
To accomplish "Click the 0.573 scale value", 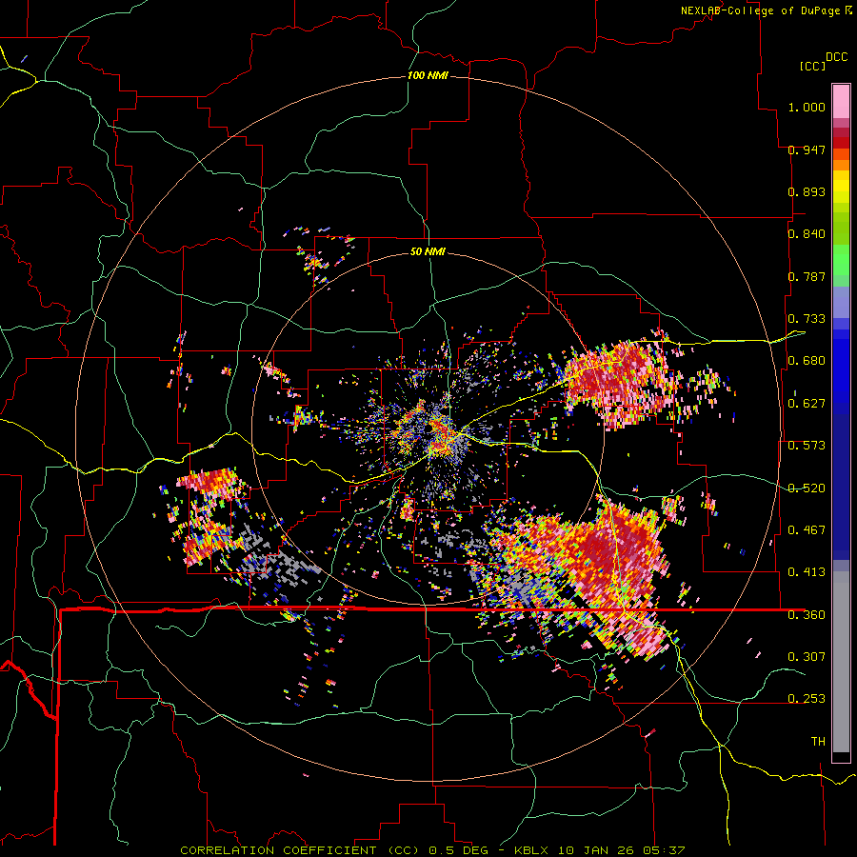I will tap(807, 445).
